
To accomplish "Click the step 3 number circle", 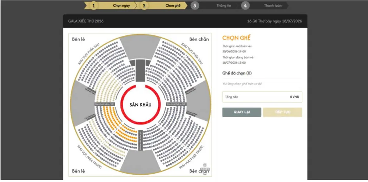I will point(195,6).
